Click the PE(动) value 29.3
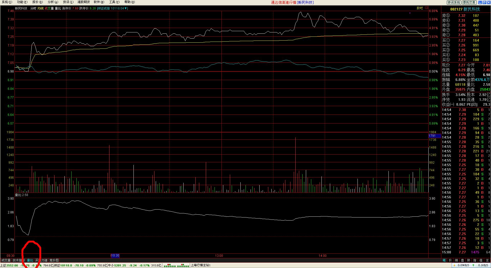491x268 pixels. 486,104
